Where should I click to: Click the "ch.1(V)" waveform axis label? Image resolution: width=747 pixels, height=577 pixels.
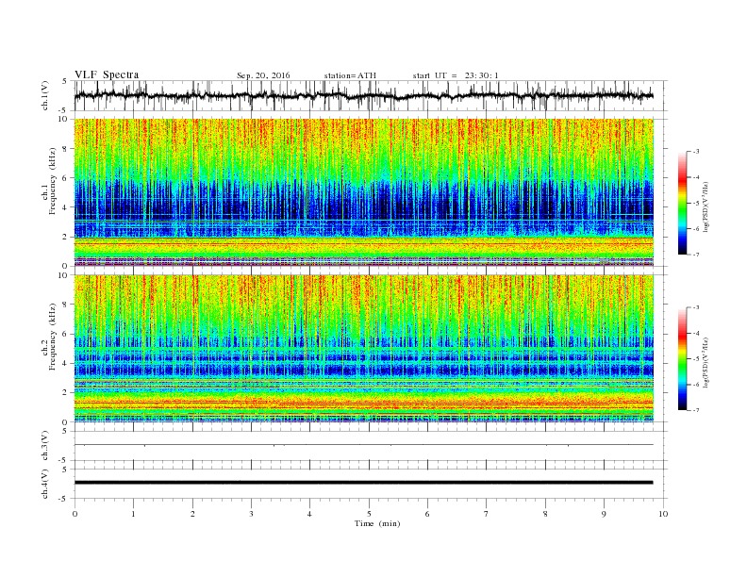[x=45, y=95]
